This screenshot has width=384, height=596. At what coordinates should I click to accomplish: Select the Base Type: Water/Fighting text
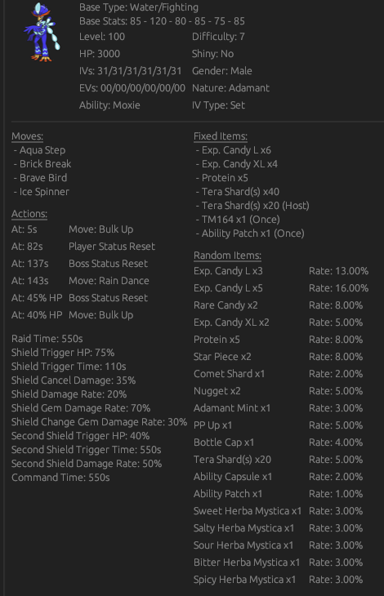point(139,7)
